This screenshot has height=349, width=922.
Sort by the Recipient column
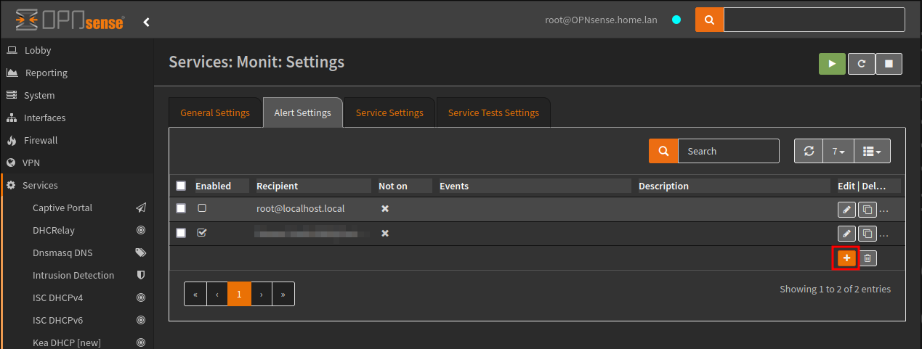277,186
